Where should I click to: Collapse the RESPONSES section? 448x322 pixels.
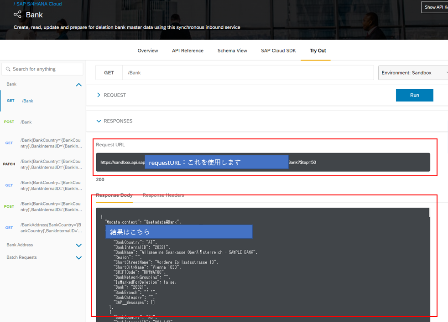(99, 121)
